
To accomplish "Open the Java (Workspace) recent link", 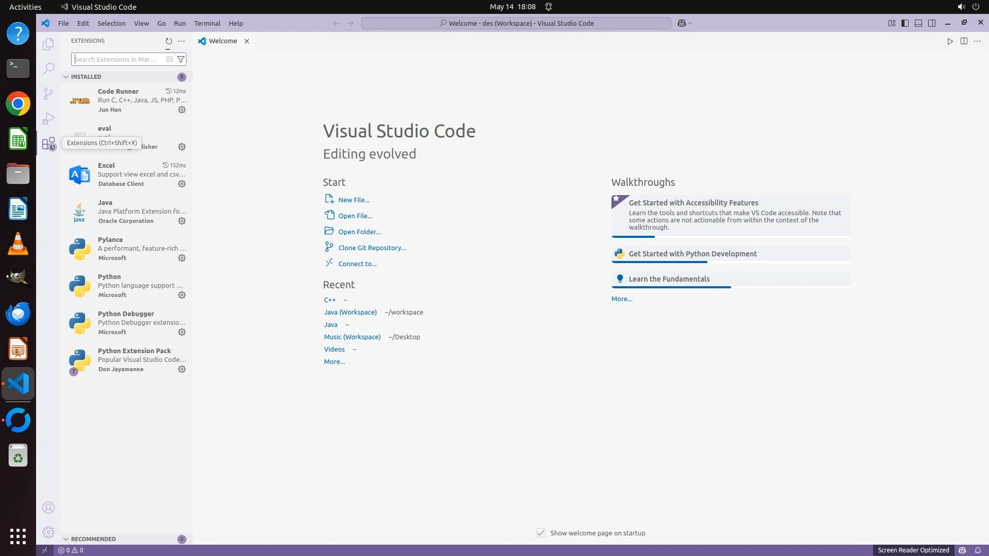I will coord(350,312).
